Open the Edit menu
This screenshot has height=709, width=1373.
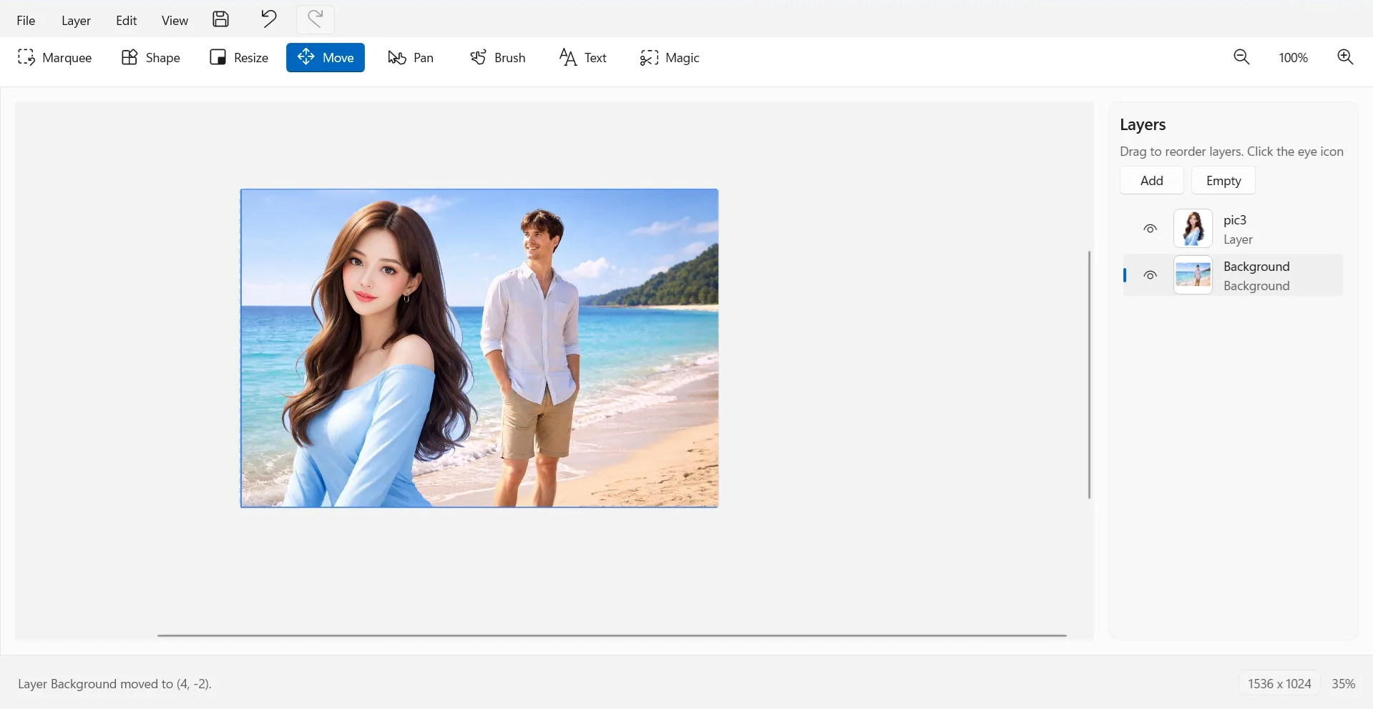pos(126,21)
